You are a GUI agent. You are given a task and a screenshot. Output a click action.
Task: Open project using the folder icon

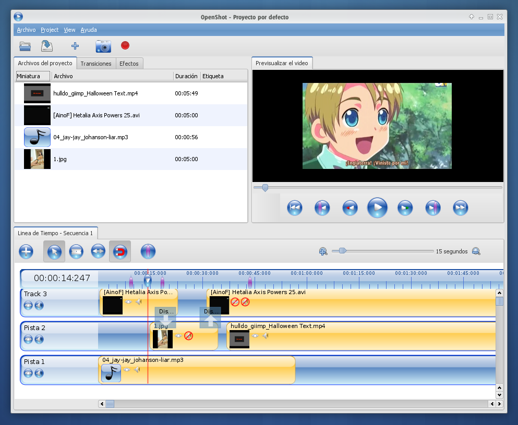[x=25, y=46]
